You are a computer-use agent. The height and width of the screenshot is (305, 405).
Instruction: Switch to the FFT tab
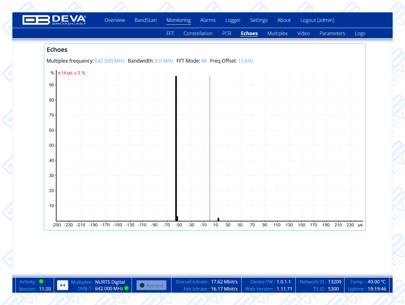[x=170, y=33]
